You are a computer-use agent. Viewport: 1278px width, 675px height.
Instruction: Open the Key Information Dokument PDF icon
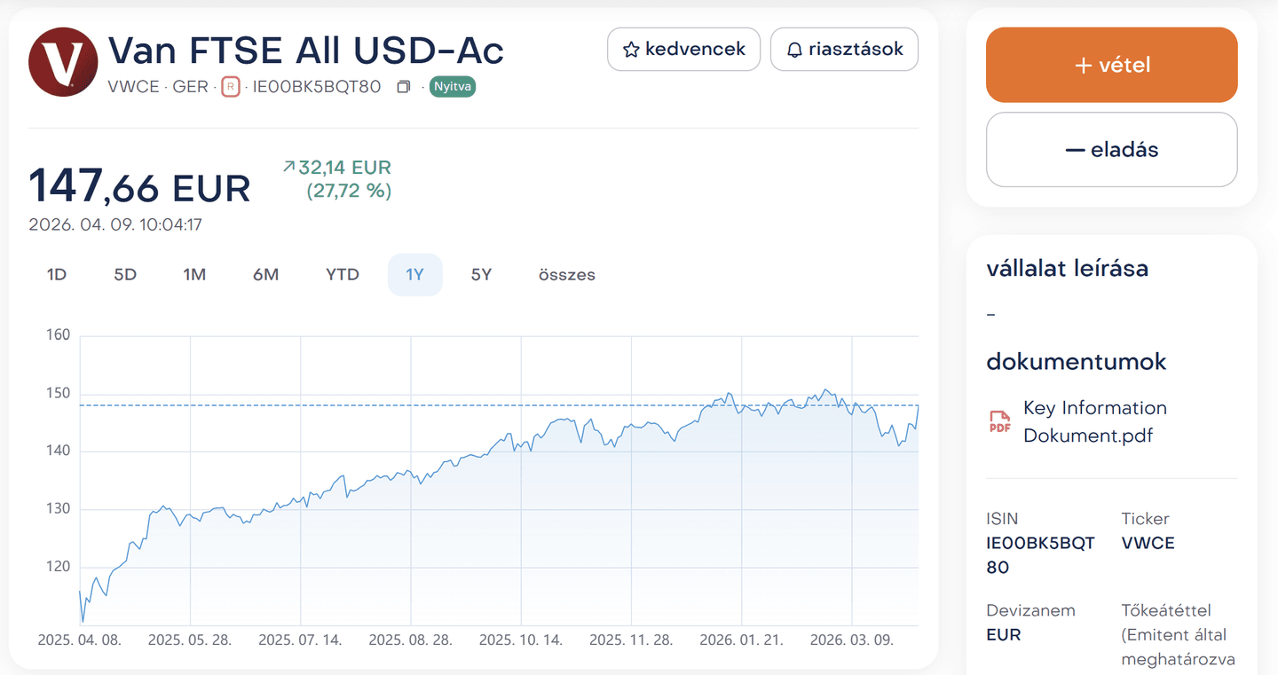point(999,422)
